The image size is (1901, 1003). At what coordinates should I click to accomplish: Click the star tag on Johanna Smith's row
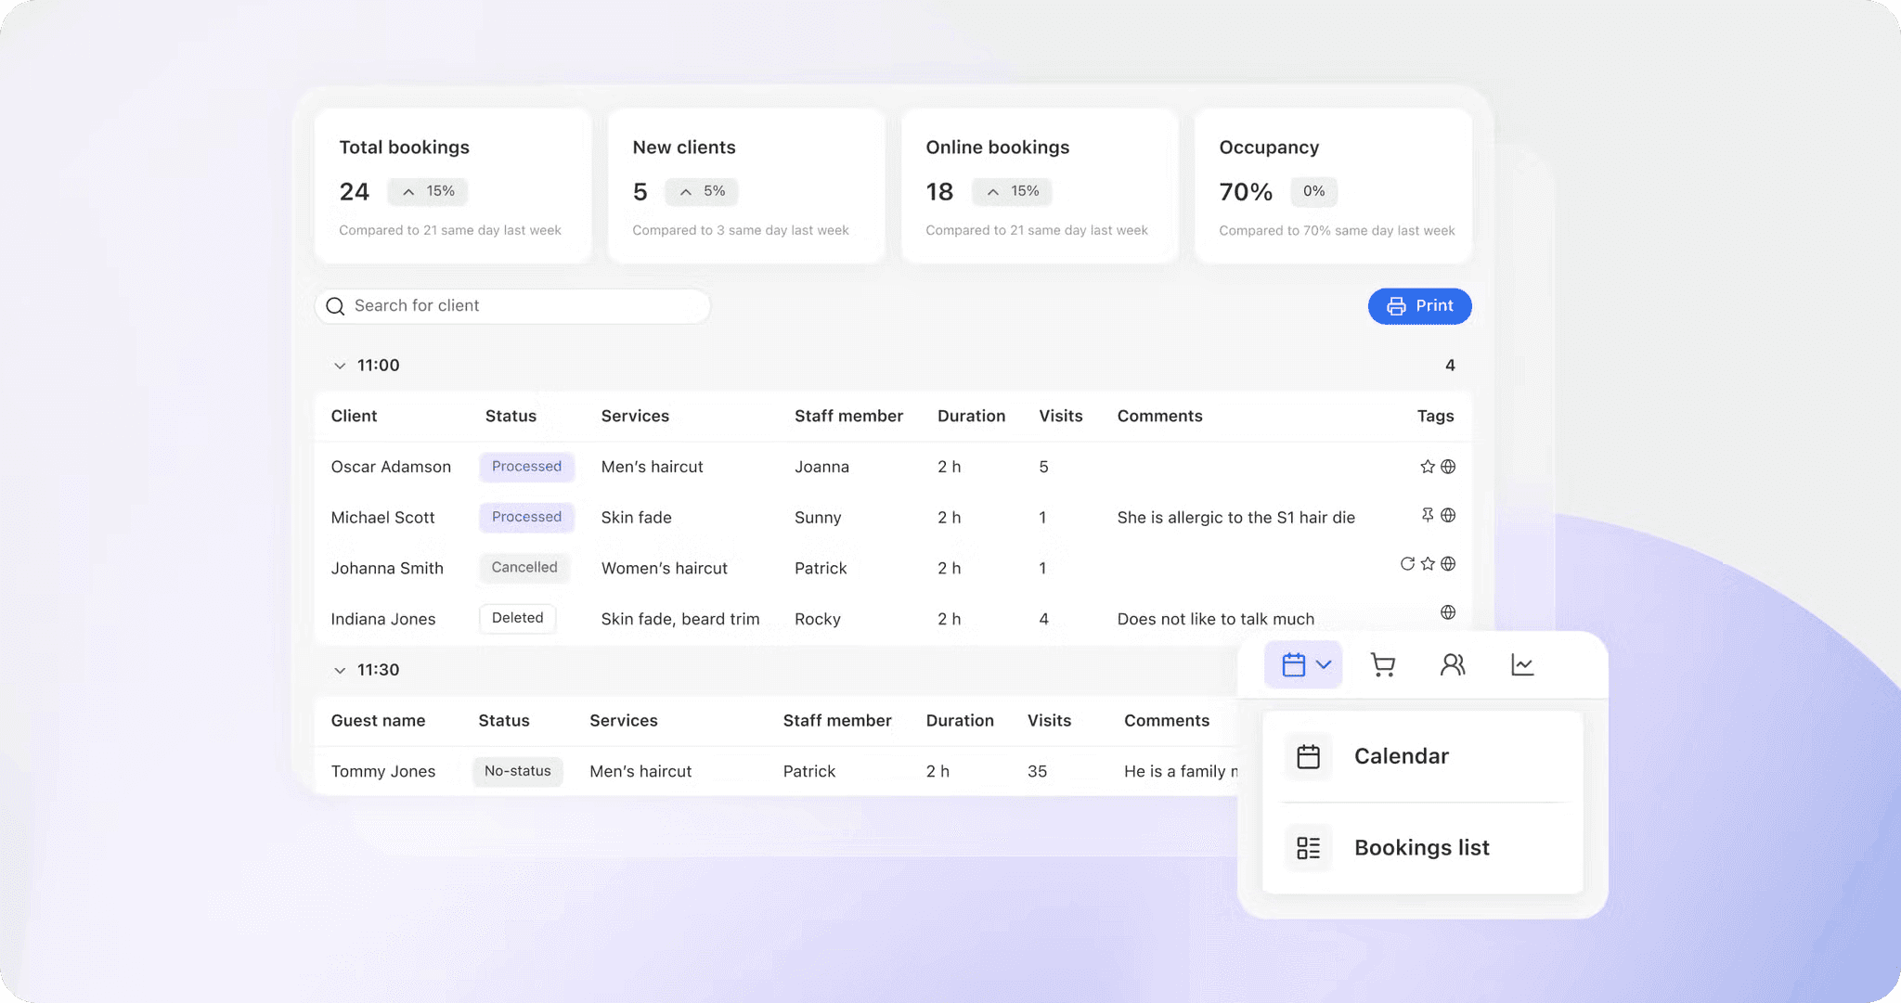[1428, 564]
